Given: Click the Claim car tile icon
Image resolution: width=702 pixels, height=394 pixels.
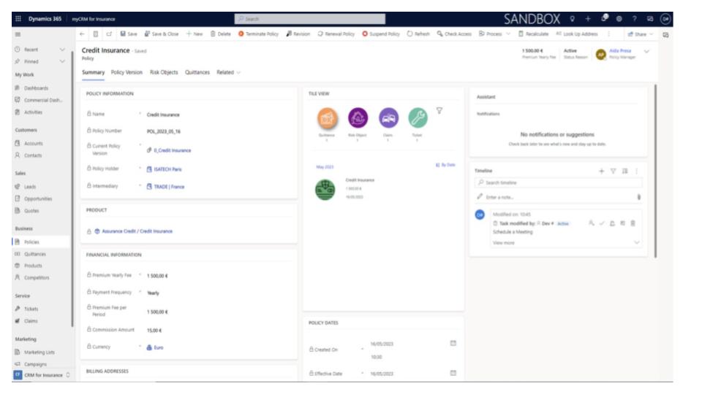Looking at the screenshot, I should click(388, 118).
